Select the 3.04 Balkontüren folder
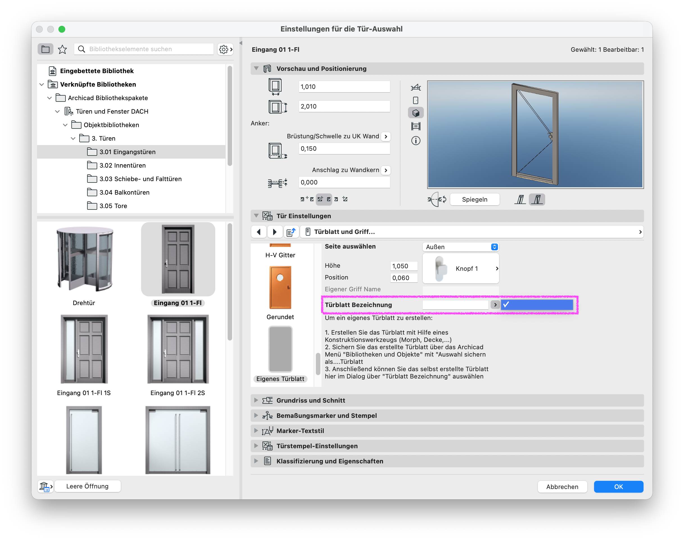Viewport: 684px width, 541px height. (x=131, y=193)
